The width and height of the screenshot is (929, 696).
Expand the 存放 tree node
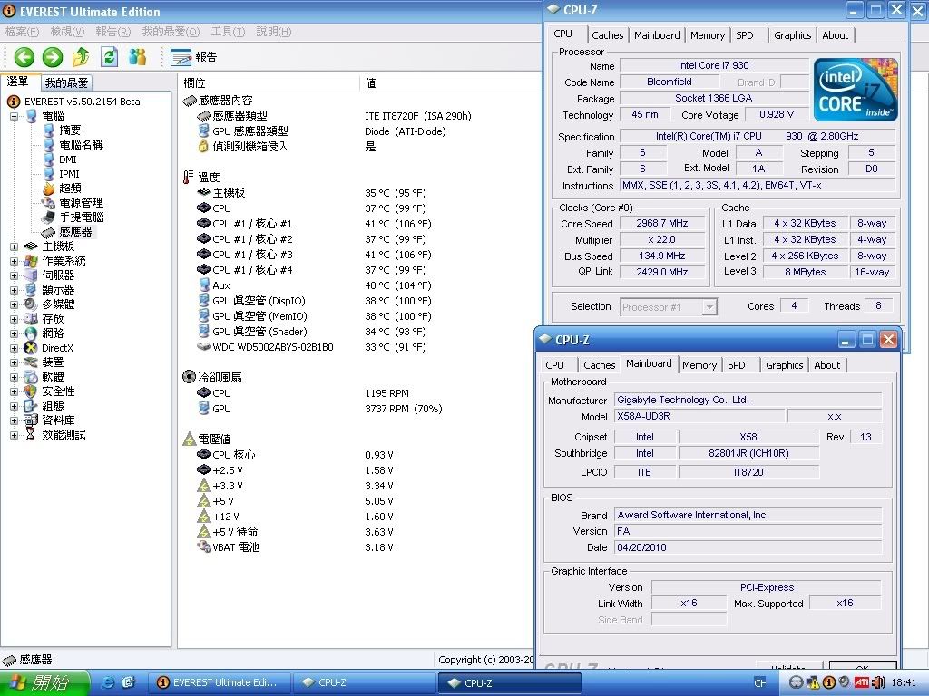coord(14,319)
